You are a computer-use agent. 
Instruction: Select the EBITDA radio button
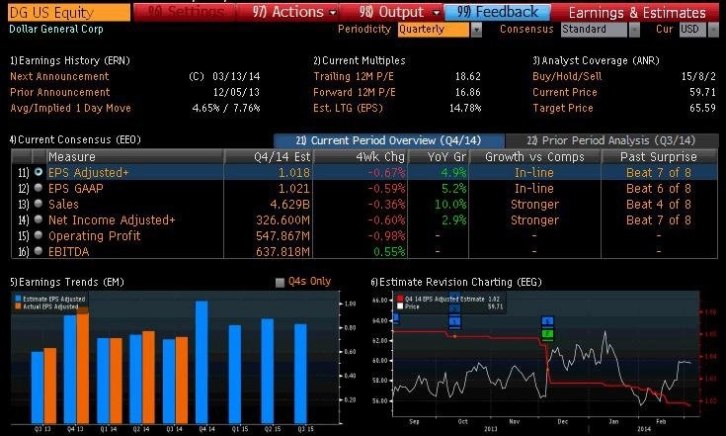tap(39, 251)
